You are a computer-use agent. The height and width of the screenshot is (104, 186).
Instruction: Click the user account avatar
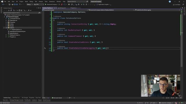click(x=170, y=1)
